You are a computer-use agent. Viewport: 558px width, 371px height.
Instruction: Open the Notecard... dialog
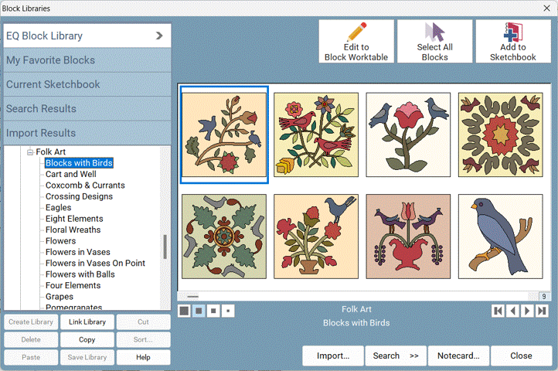tap(458, 356)
